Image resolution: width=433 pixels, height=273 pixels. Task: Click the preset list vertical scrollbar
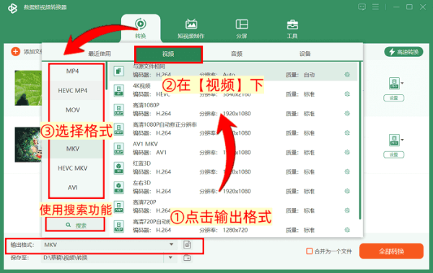point(360,140)
